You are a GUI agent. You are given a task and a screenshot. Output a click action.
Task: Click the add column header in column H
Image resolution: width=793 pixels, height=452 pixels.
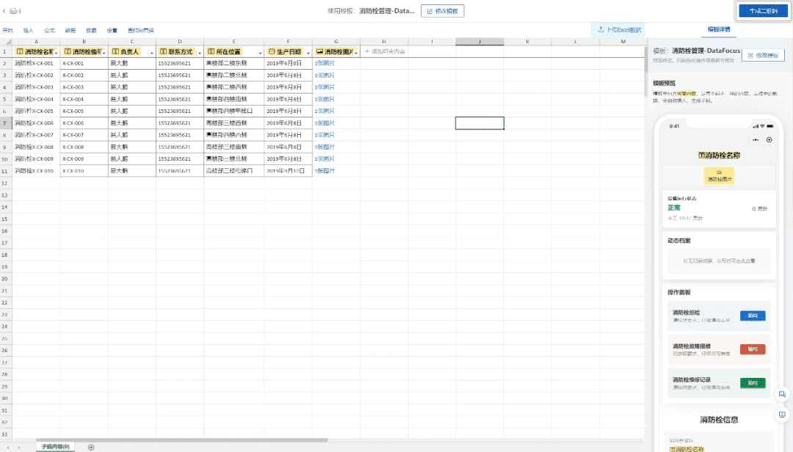(385, 52)
